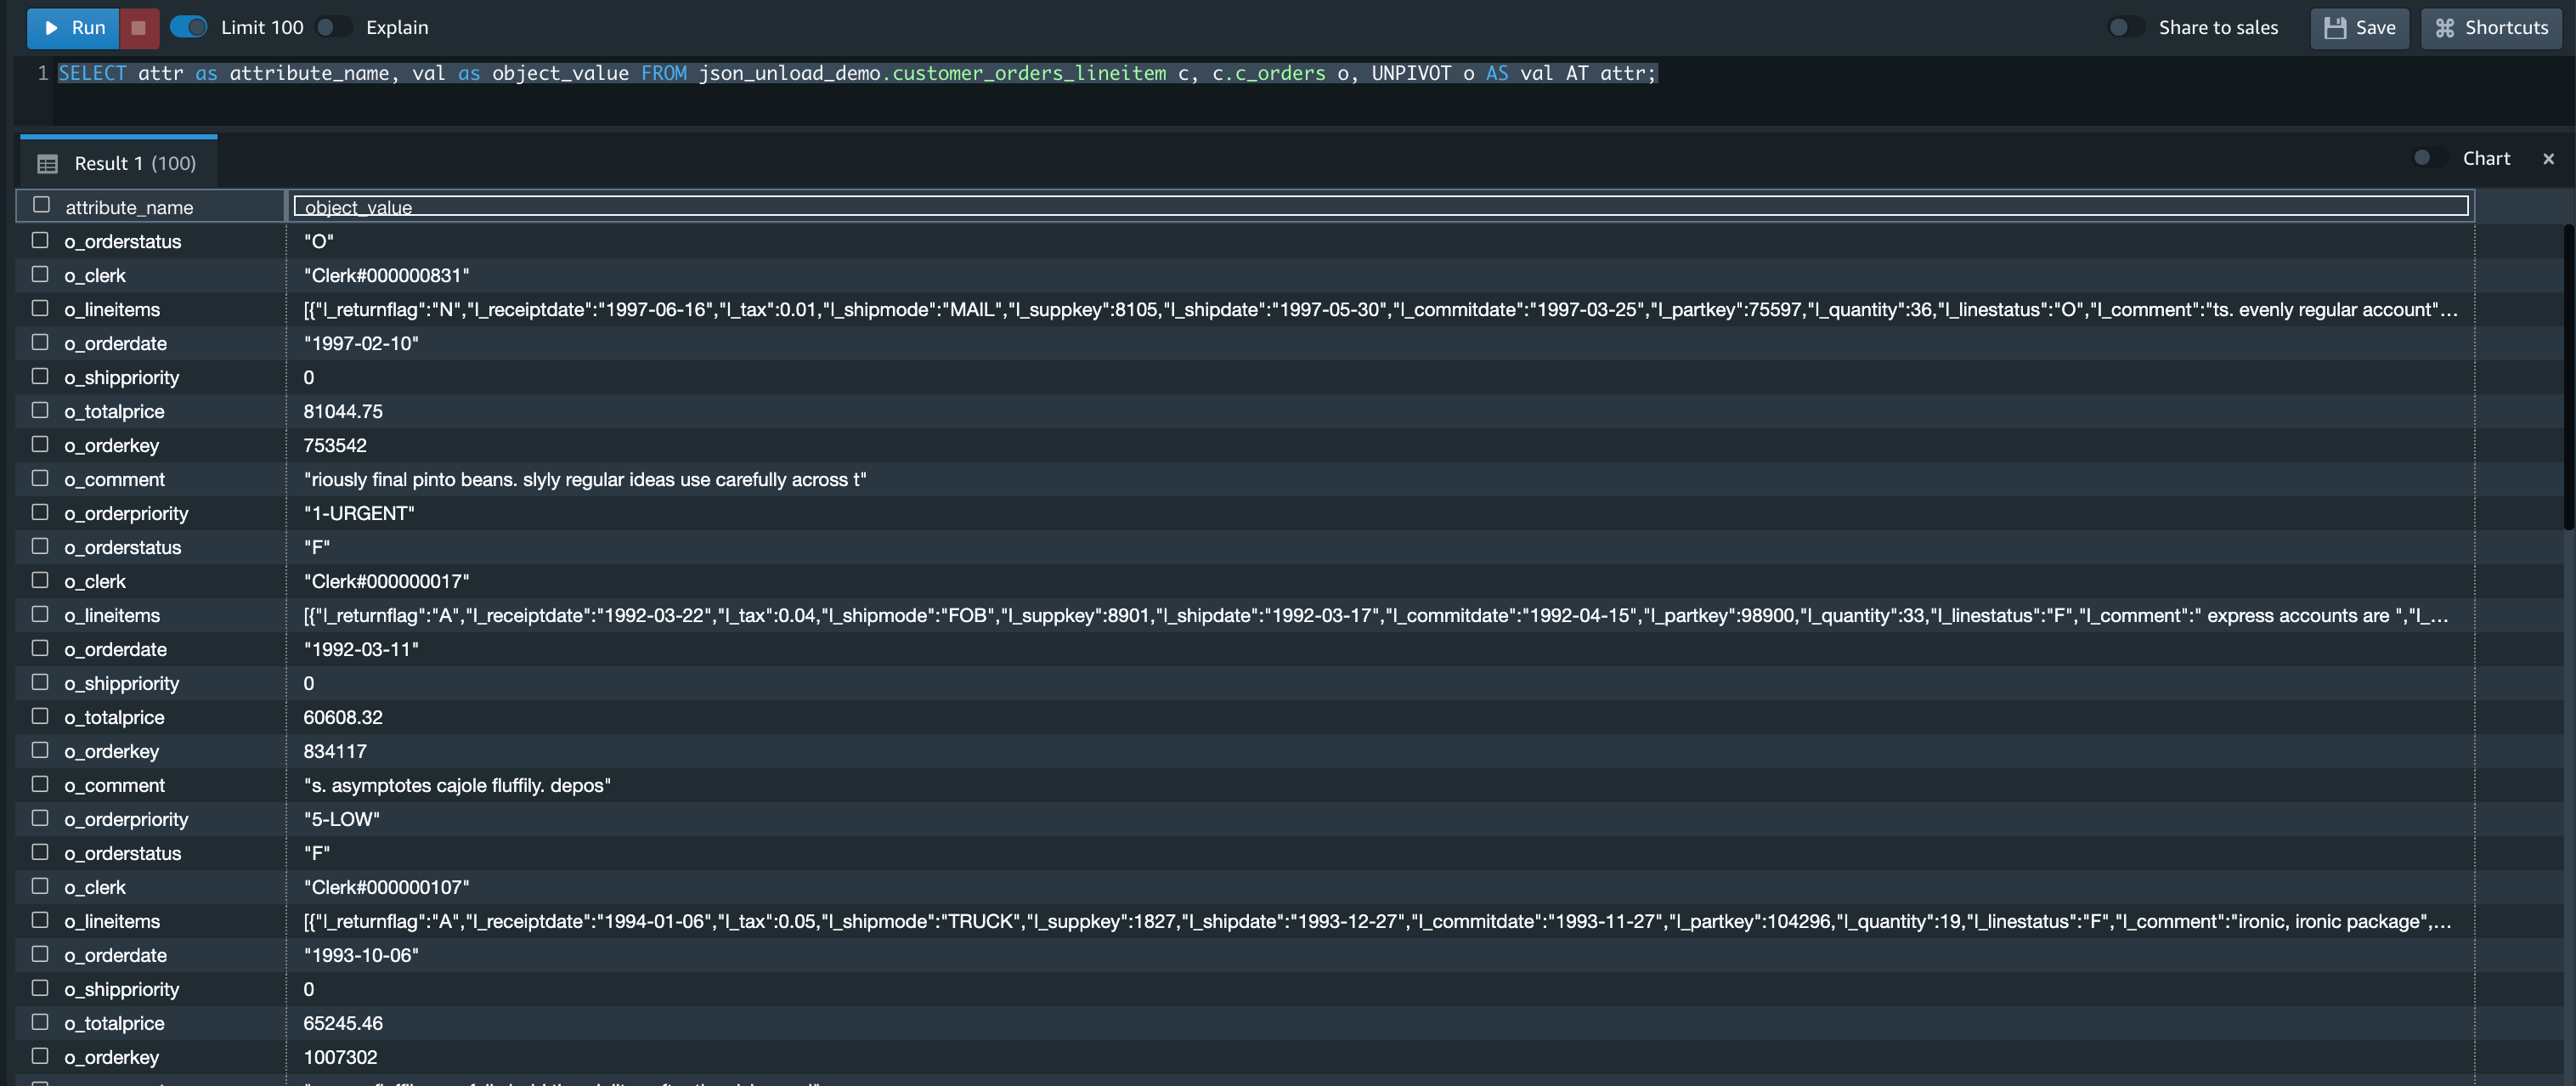The width and height of the screenshot is (2576, 1086).
Task: Check the first o_orderstatus row checkbox
Action: (x=40, y=240)
